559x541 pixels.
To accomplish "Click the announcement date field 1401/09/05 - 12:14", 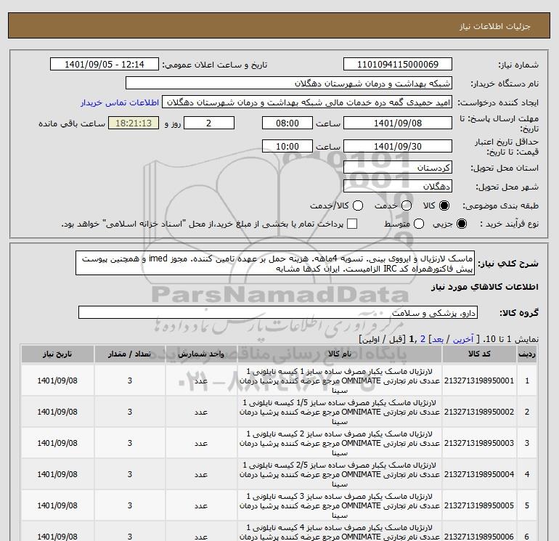I will (x=105, y=65).
